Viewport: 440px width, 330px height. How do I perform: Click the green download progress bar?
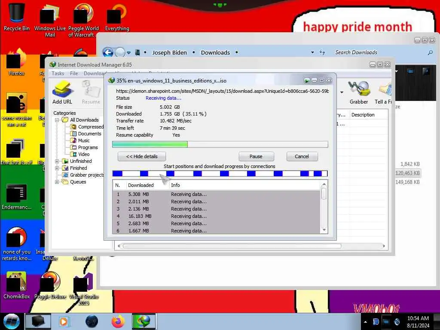[x=220, y=144]
